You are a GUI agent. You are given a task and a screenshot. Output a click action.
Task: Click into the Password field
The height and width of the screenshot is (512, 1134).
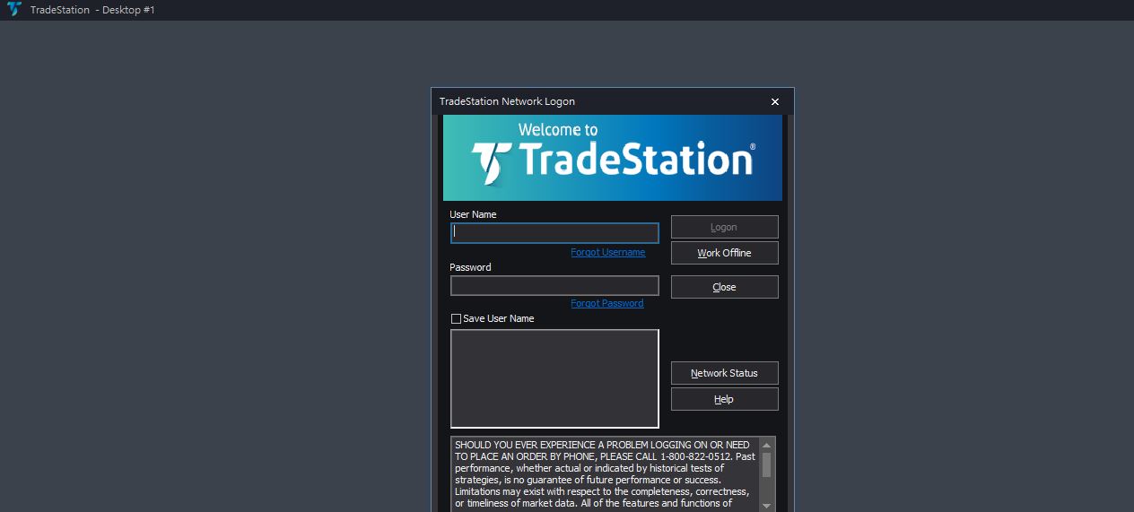point(554,286)
